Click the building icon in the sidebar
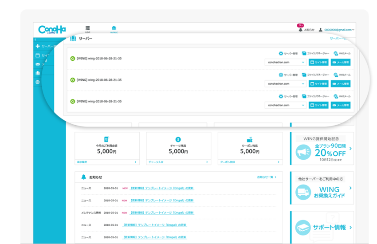This screenshot has height=244, width=377. pyautogui.click(x=38, y=73)
